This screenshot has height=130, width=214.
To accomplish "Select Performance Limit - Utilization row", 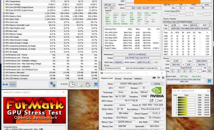I will tap(50, 67).
